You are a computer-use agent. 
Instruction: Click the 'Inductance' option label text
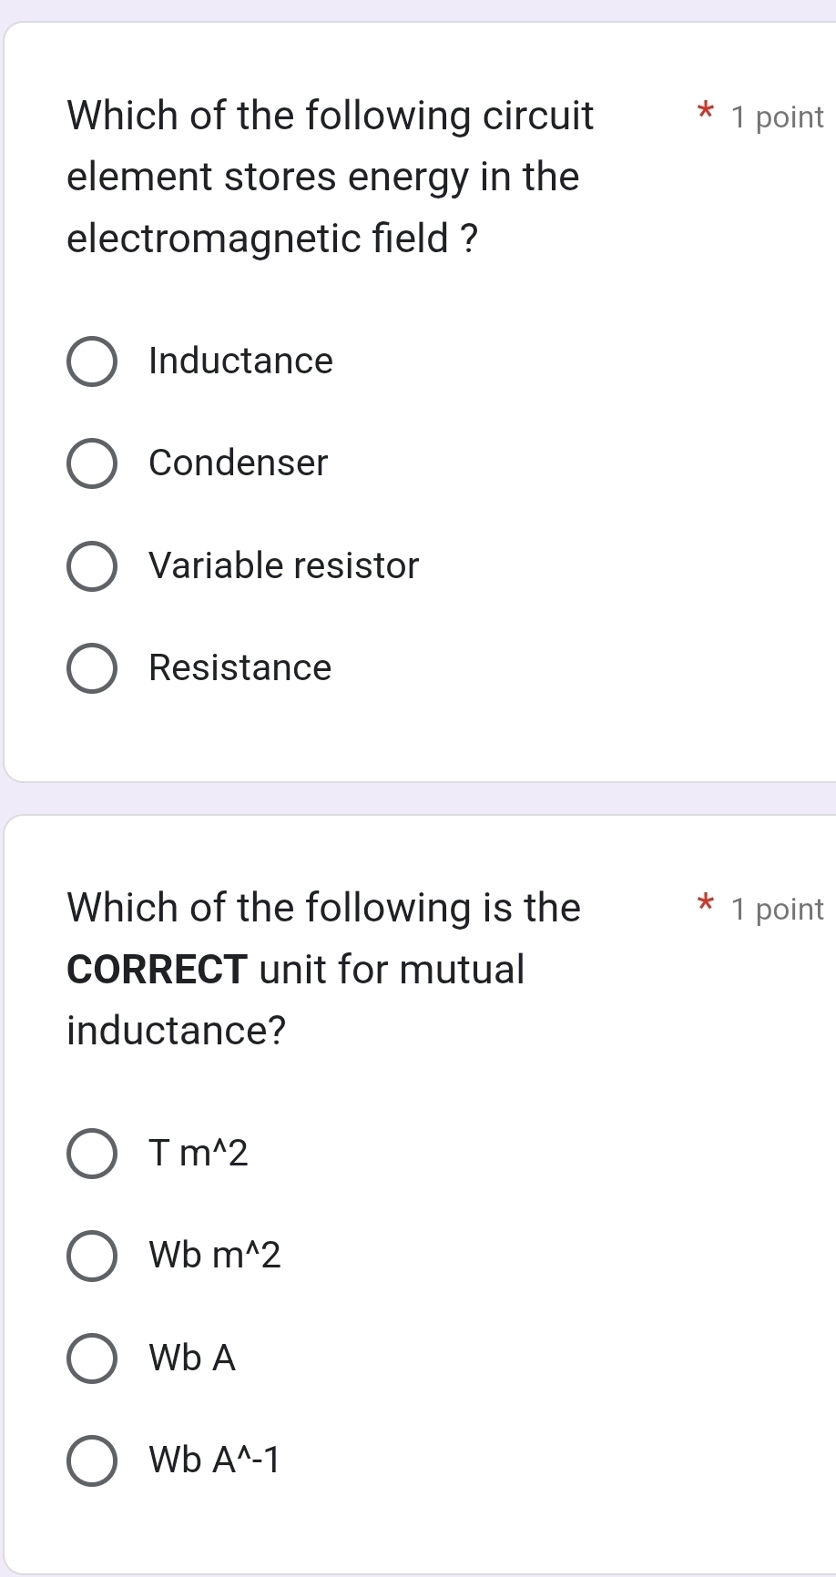tap(241, 361)
